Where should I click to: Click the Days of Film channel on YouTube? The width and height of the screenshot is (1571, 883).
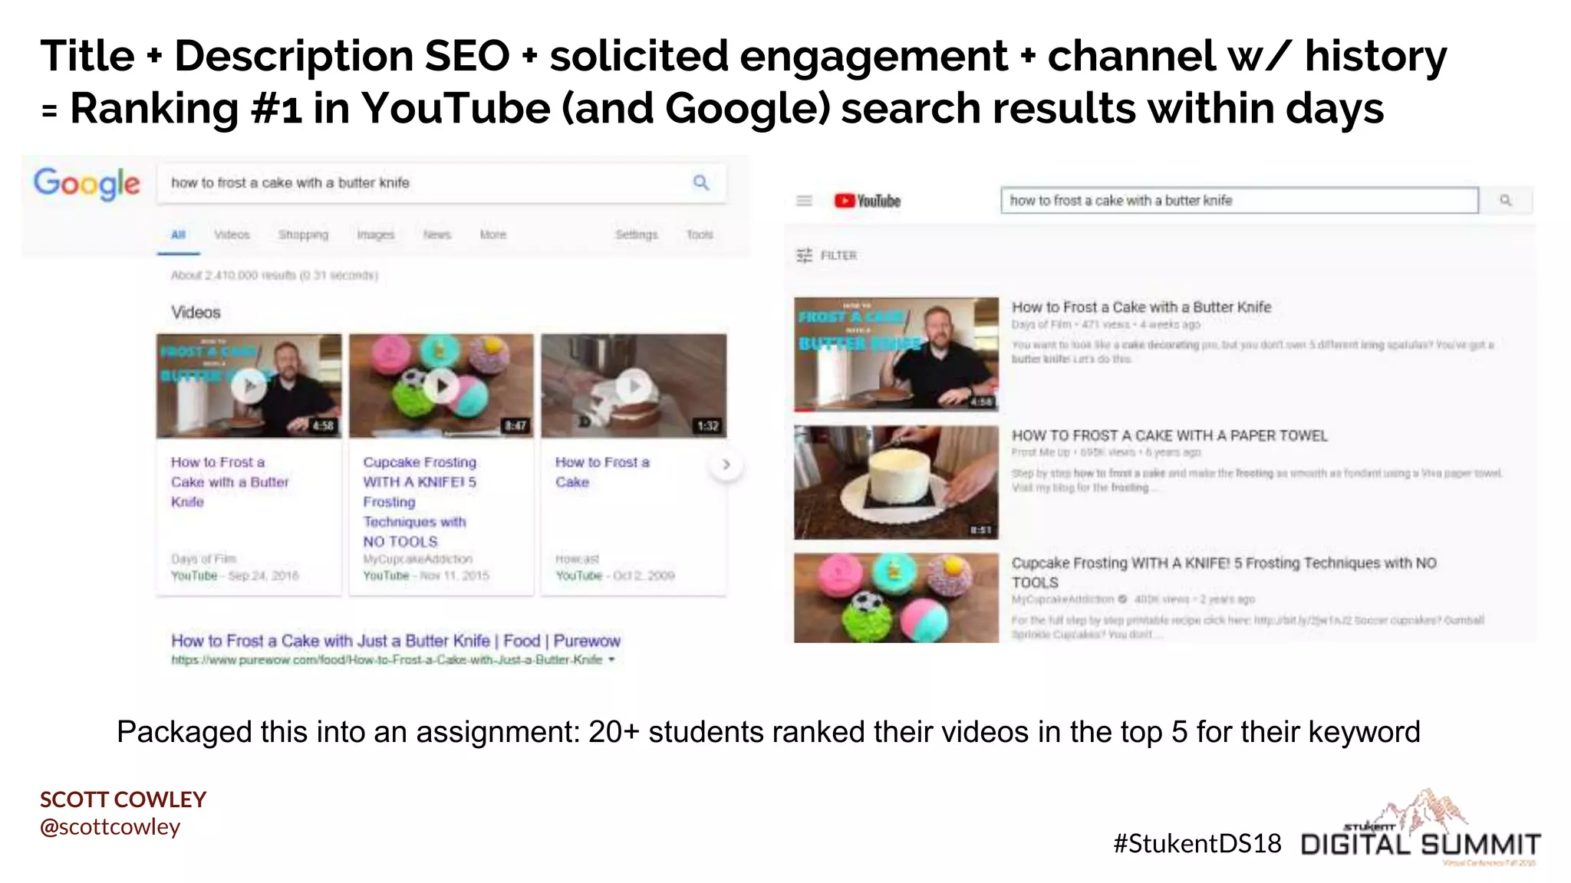point(1041,324)
